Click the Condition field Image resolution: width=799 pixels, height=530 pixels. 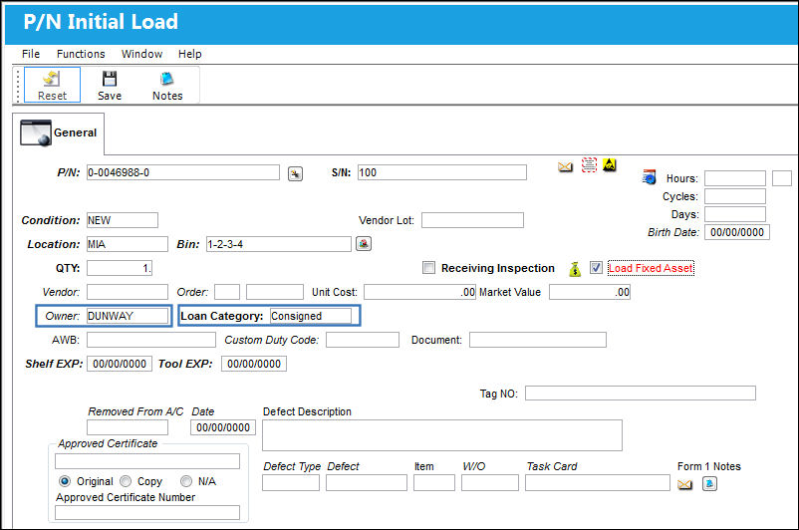(x=123, y=220)
